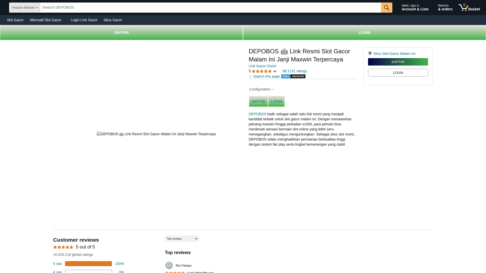Click the broken DEPOBOS product image
Viewport: 486px width, 273px height.
156,134
